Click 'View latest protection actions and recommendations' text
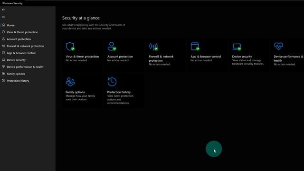 pos(120,99)
